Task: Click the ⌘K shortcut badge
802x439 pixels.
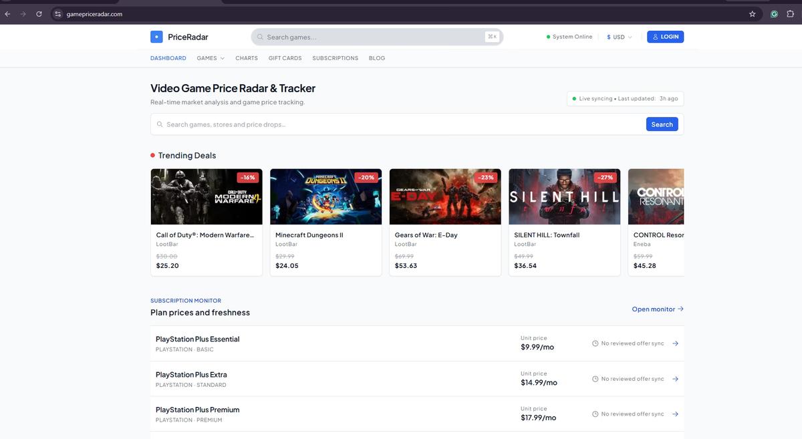Action: click(493, 37)
